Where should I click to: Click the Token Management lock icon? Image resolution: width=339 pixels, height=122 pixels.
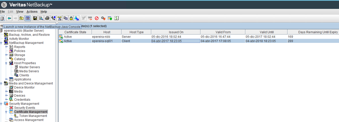pos(16,116)
